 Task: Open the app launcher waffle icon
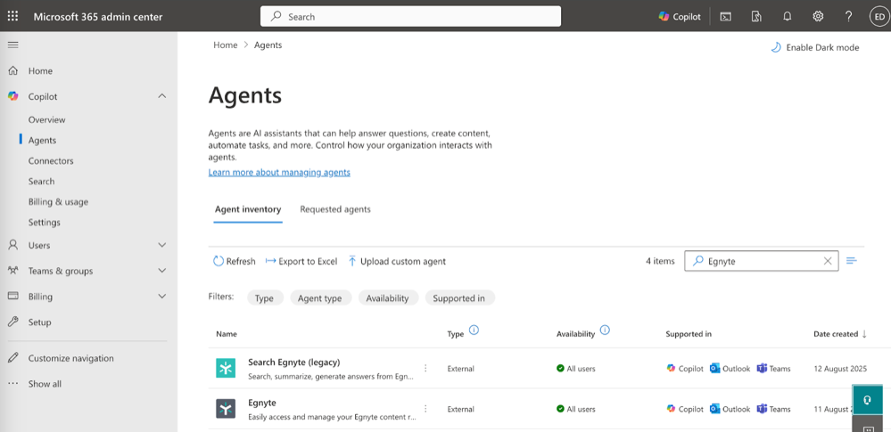pyautogui.click(x=12, y=16)
